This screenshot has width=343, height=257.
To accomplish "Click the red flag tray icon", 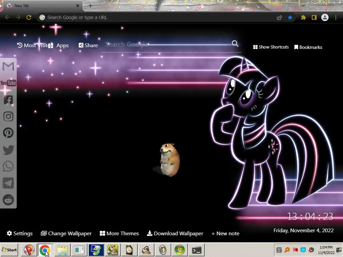I will (x=295, y=250).
